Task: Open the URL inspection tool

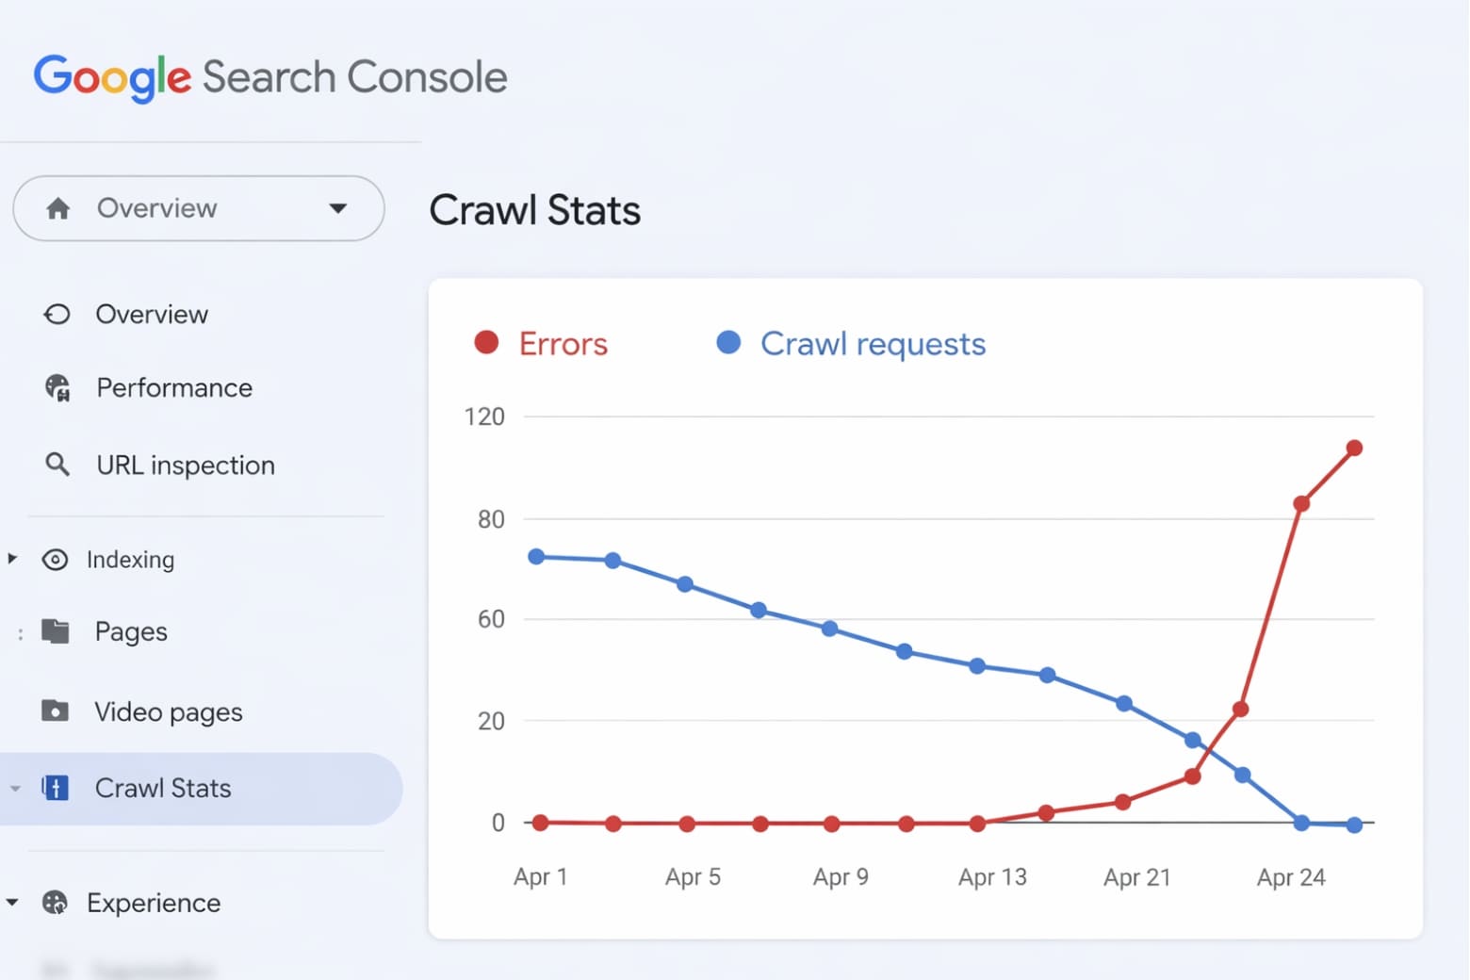Action: [185, 465]
